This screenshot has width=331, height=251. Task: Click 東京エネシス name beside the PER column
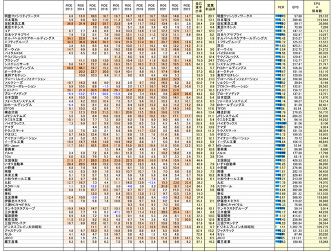tap(226, 28)
